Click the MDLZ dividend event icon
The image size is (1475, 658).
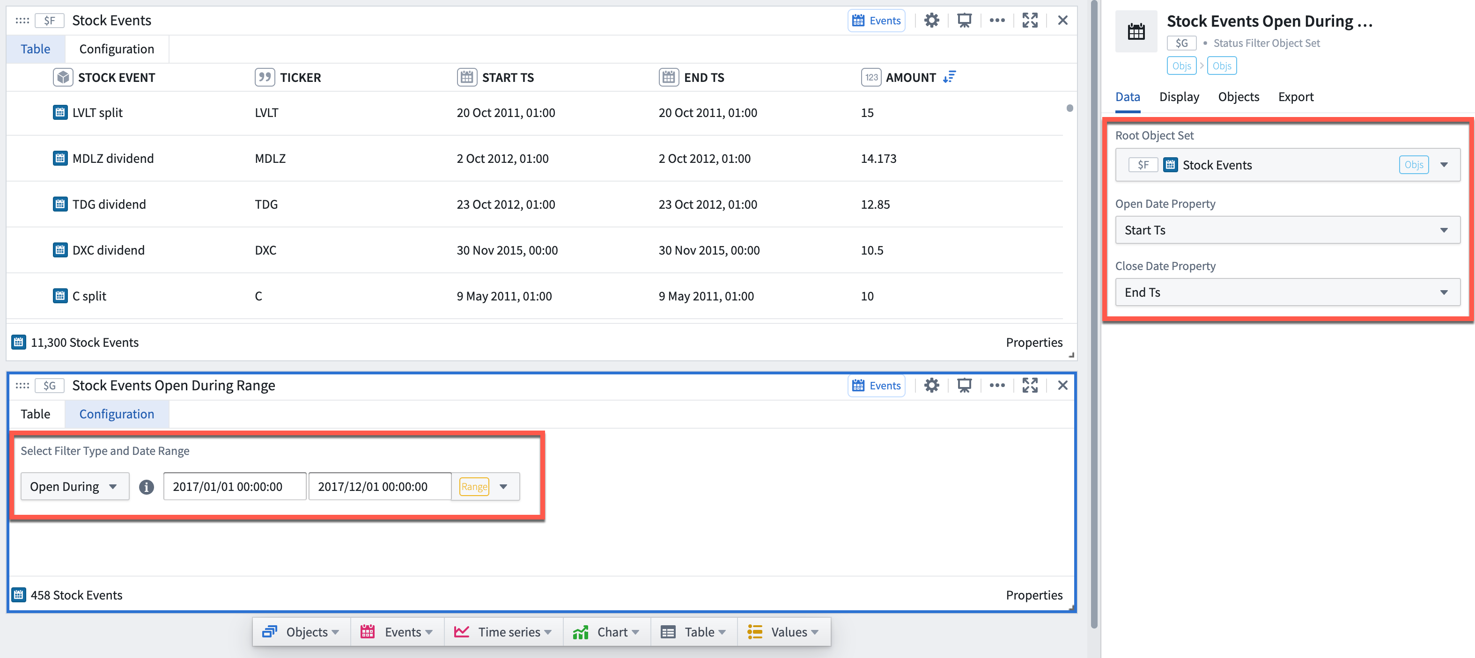(x=60, y=159)
